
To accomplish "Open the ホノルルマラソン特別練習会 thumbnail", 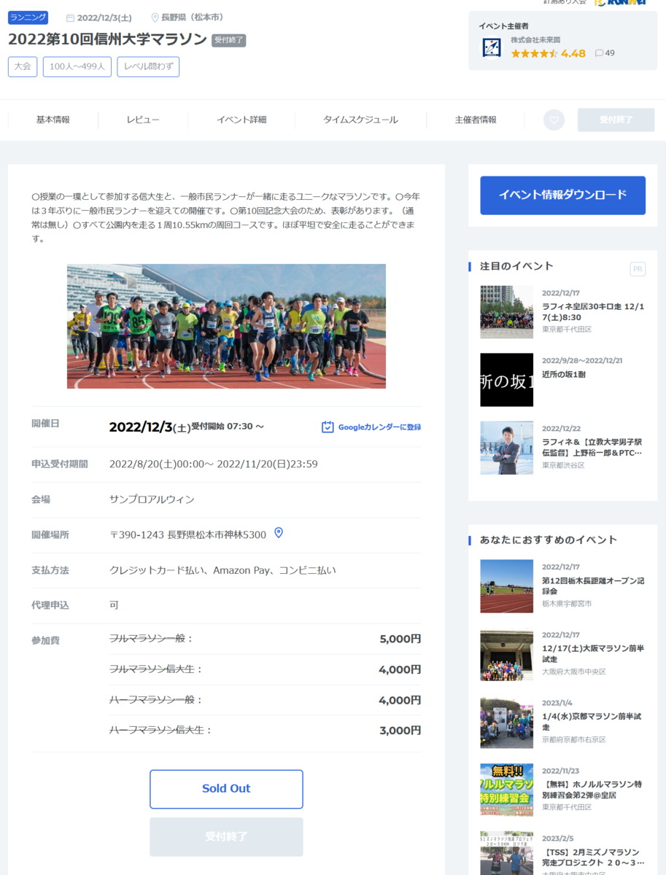I will (x=506, y=790).
